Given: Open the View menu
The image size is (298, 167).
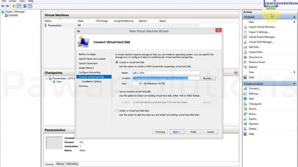Looking at the screenshot, I should (22, 1).
